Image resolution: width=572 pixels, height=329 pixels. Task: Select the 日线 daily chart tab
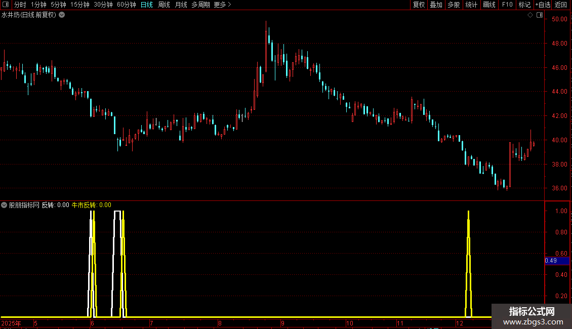tap(147, 5)
